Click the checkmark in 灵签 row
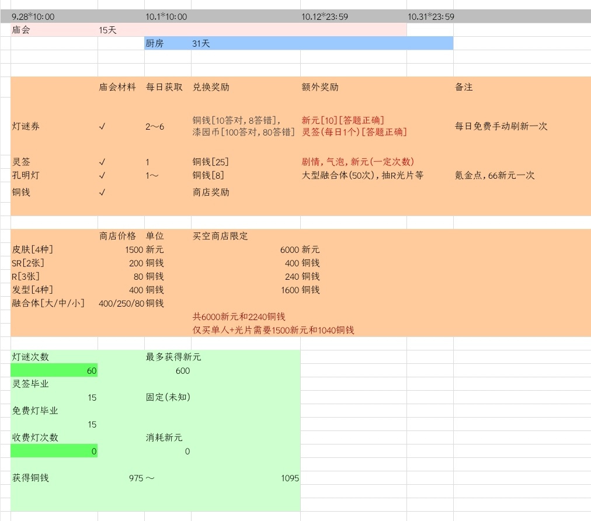The width and height of the screenshot is (591, 521). tap(102, 162)
